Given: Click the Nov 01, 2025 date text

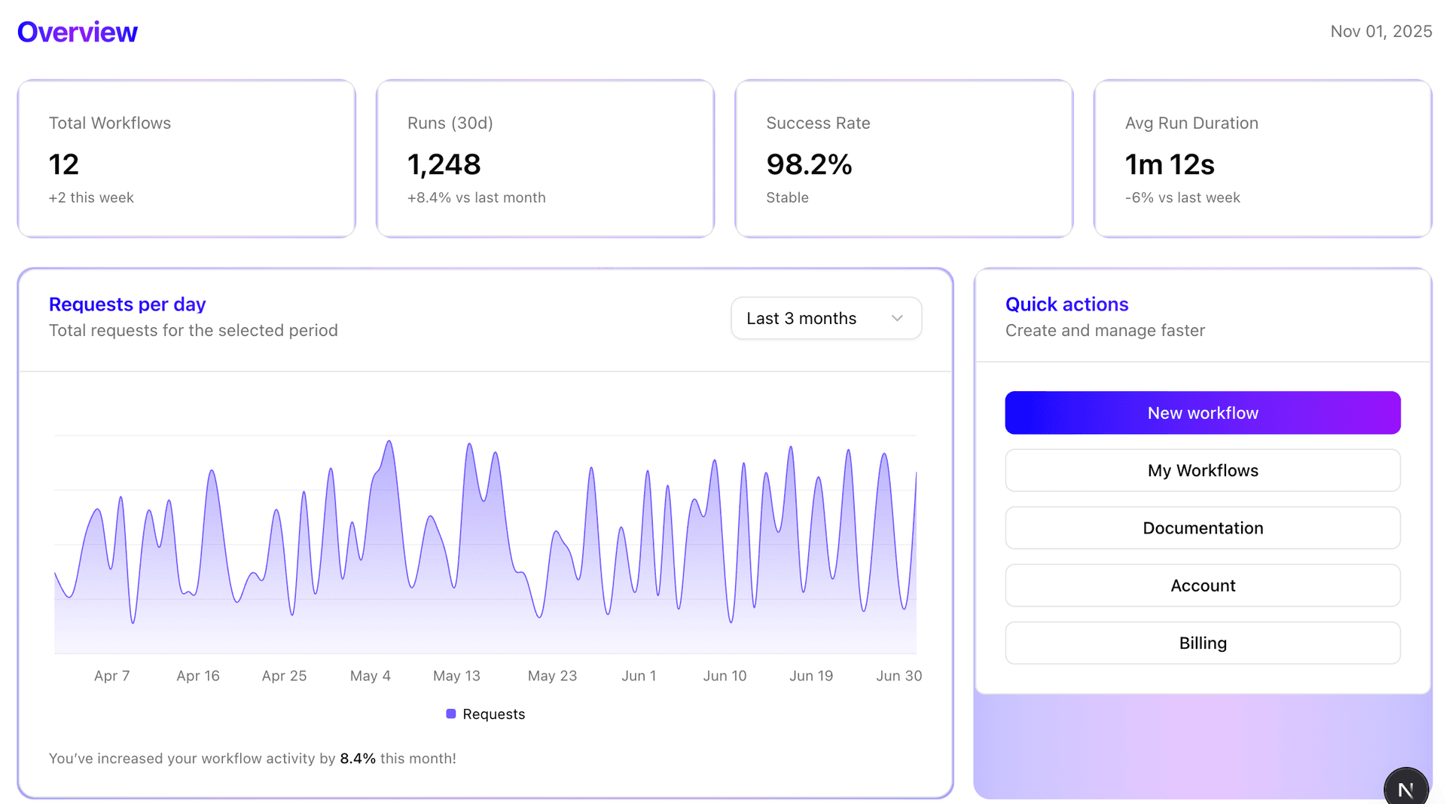Looking at the screenshot, I should 1380,32.
